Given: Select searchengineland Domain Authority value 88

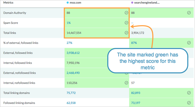Looking at the screenshot, I should [x=133, y=13].
